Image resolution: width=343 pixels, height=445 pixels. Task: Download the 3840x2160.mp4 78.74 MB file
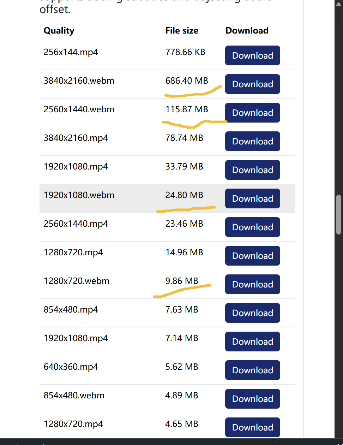tap(253, 141)
